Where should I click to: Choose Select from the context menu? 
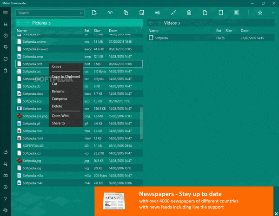[66, 67]
